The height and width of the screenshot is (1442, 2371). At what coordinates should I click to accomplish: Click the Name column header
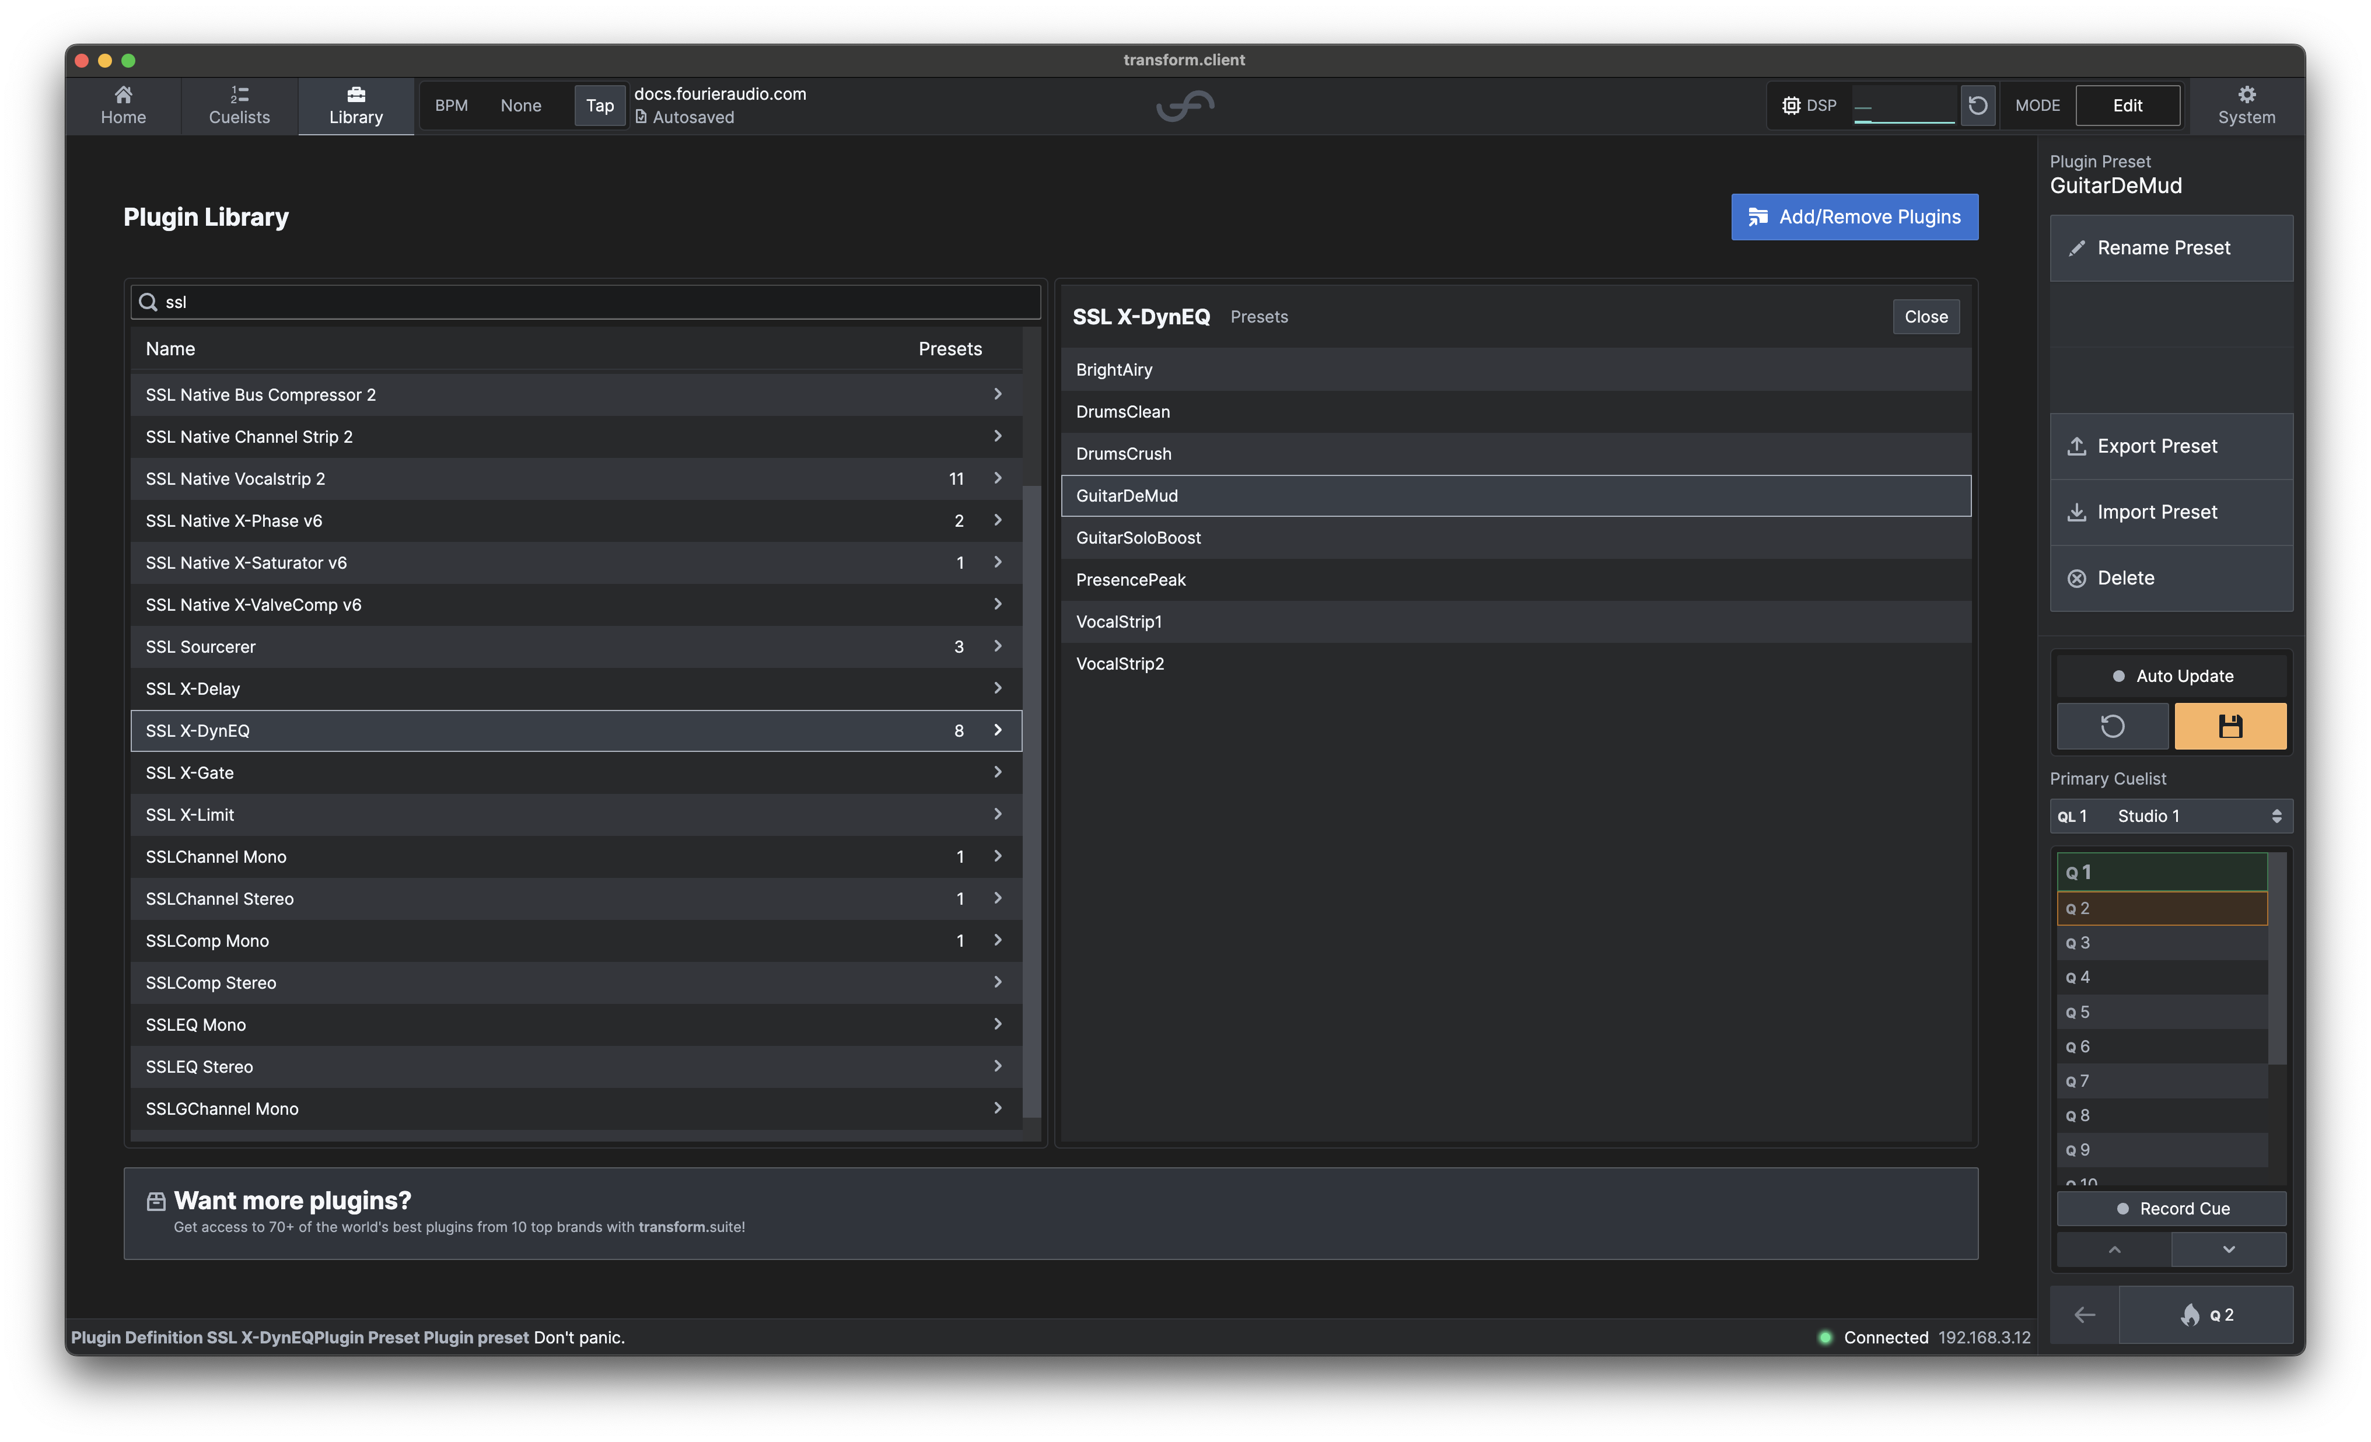170,349
